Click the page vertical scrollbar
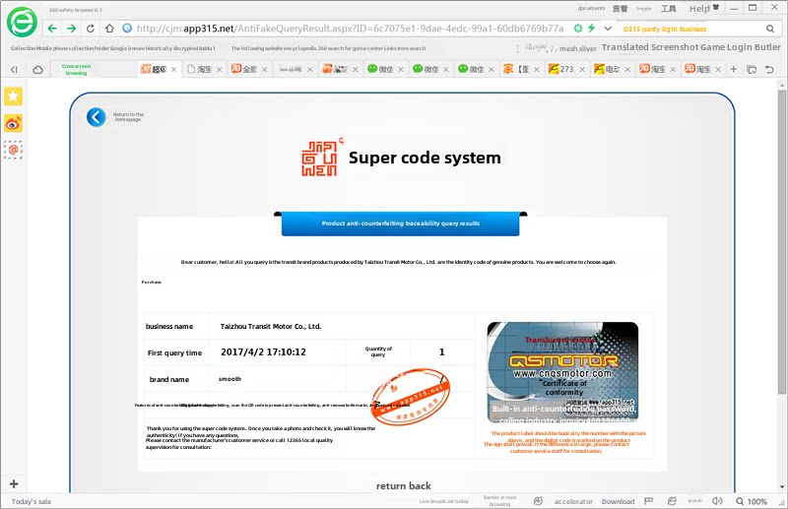The height and width of the screenshot is (509, 788). pos(781,242)
